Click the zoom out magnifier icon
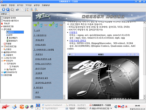Image resolution: width=146 pixels, height=110 pixels. [36, 9]
